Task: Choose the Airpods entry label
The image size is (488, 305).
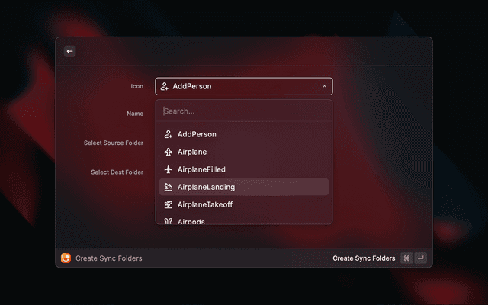Action: (x=191, y=221)
